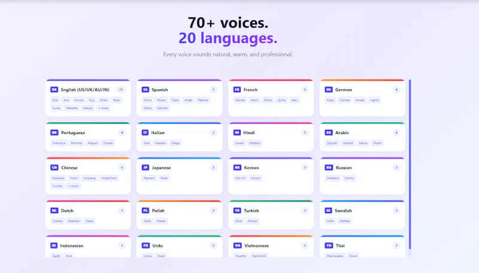Image resolution: width=479 pixels, height=273 pixels.
Task: Select the Sun-Hi Korean voice chip
Action: click(x=240, y=178)
